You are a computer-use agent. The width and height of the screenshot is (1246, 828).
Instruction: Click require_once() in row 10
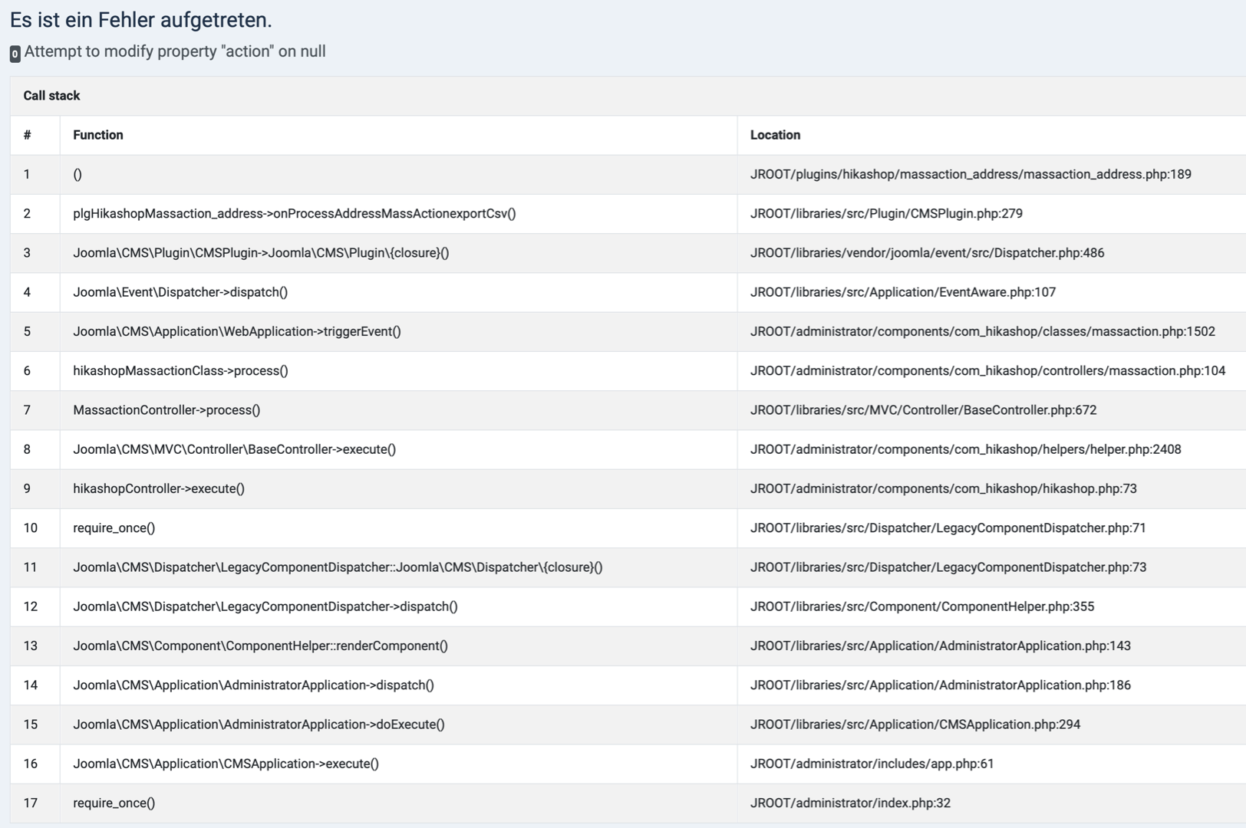pyautogui.click(x=114, y=527)
